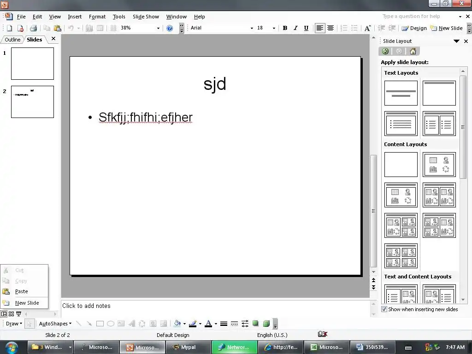Select the Rectangle drawing tool

click(x=100, y=324)
